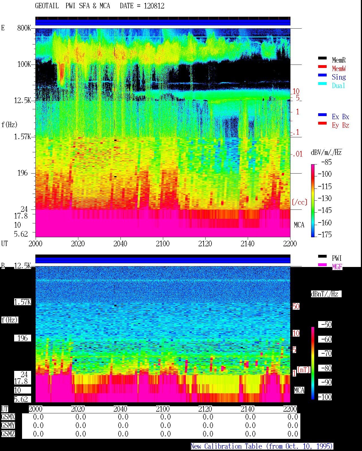The width and height of the screenshot is (362, 451).
Task: Click the 2140 time tick below E spectrogram
Action: (247, 243)
